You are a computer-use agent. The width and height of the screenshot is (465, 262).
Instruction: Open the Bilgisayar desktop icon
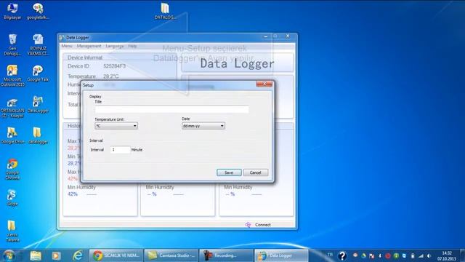click(x=12, y=11)
